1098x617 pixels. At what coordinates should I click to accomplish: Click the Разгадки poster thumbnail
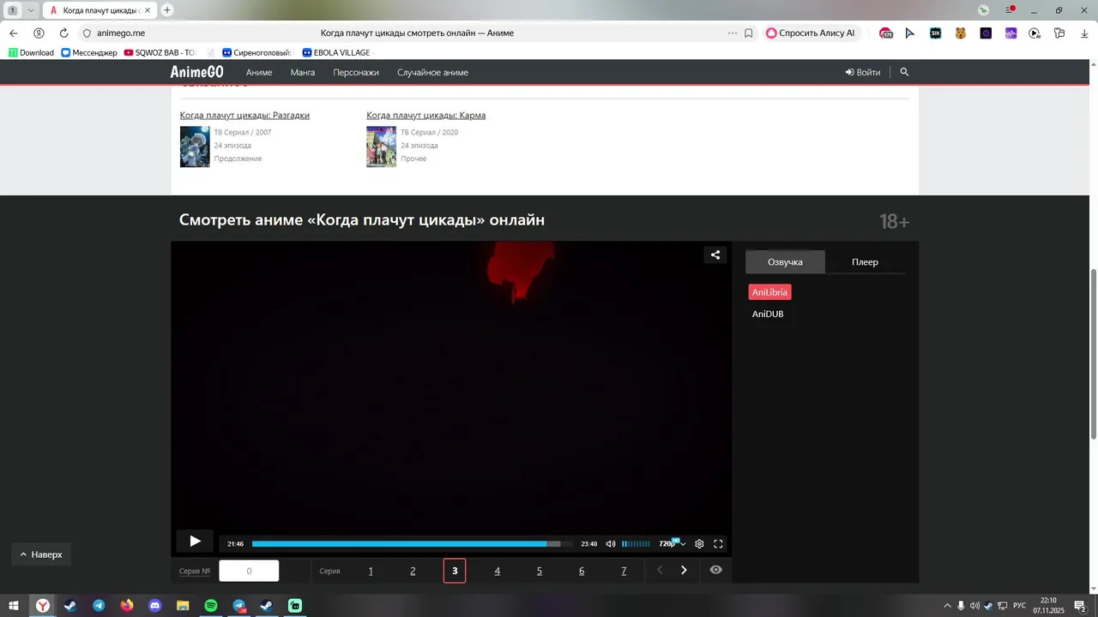pos(195,147)
